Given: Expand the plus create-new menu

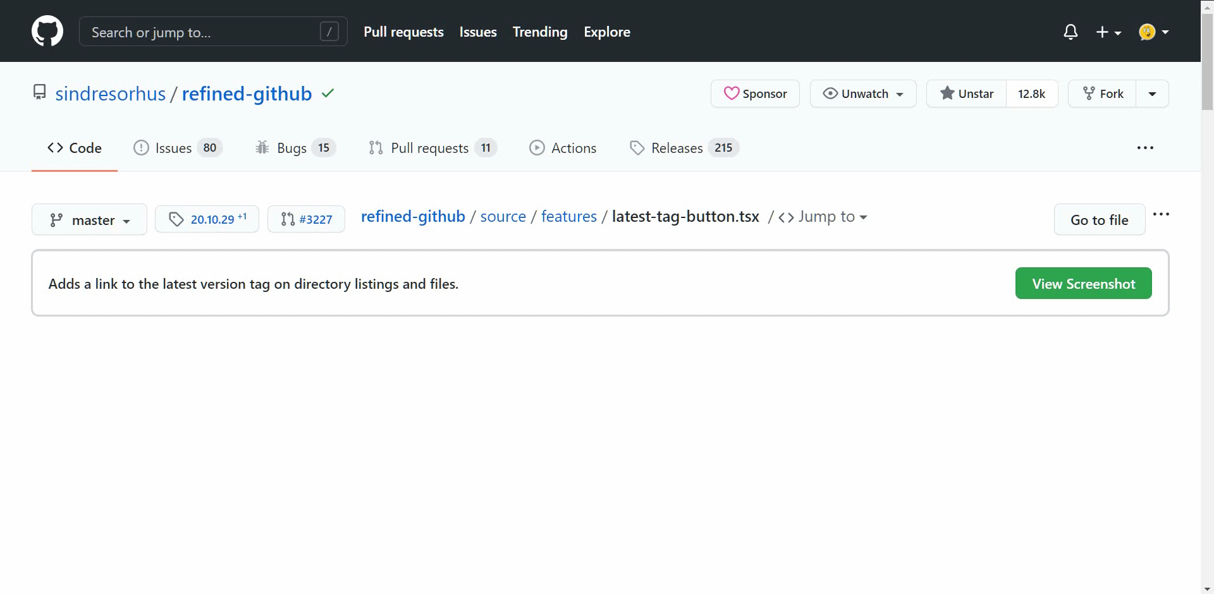Looking at the screenshot, I should (x=1108, y=32).
